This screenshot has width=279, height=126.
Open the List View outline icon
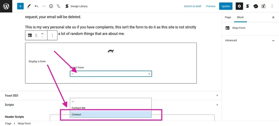[x=58, y=6]
